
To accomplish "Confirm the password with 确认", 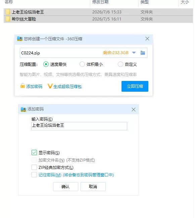I will 65,186.
